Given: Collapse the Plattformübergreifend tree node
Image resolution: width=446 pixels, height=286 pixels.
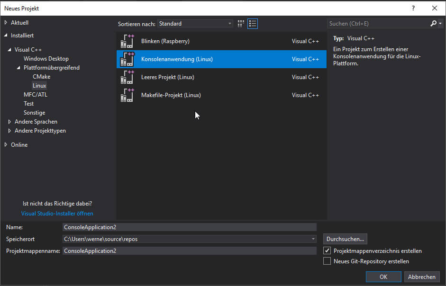Looking at the screenshot, I should click(x=18, y=68).
